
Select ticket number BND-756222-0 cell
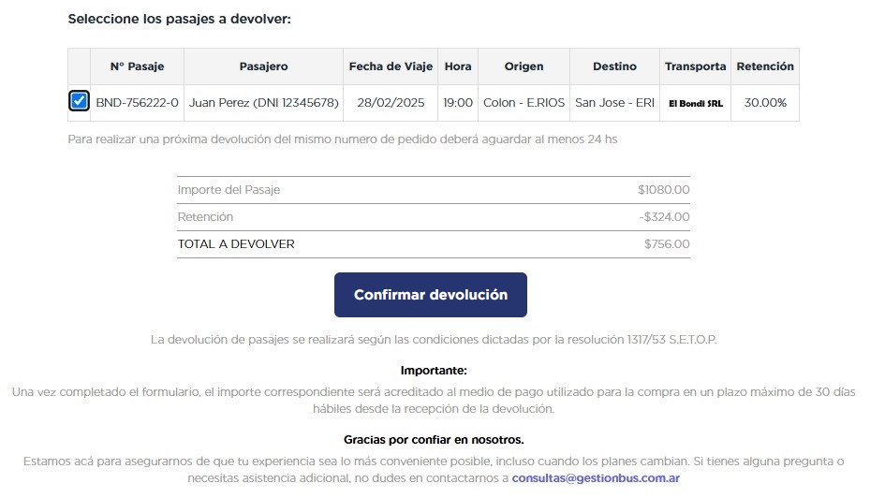pyautogui.click(x=137, y=103)
